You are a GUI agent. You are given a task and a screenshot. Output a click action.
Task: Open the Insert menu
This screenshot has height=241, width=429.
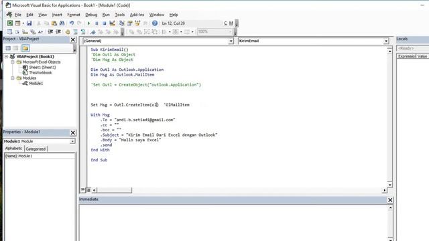tap(57, 15)
